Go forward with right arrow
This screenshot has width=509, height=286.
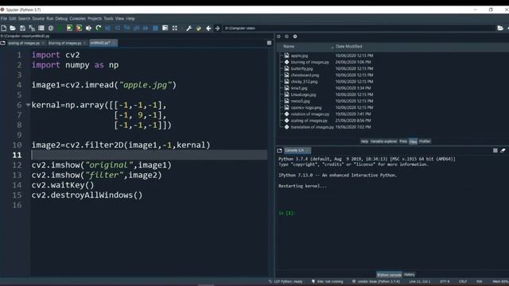tap(217, 29)
